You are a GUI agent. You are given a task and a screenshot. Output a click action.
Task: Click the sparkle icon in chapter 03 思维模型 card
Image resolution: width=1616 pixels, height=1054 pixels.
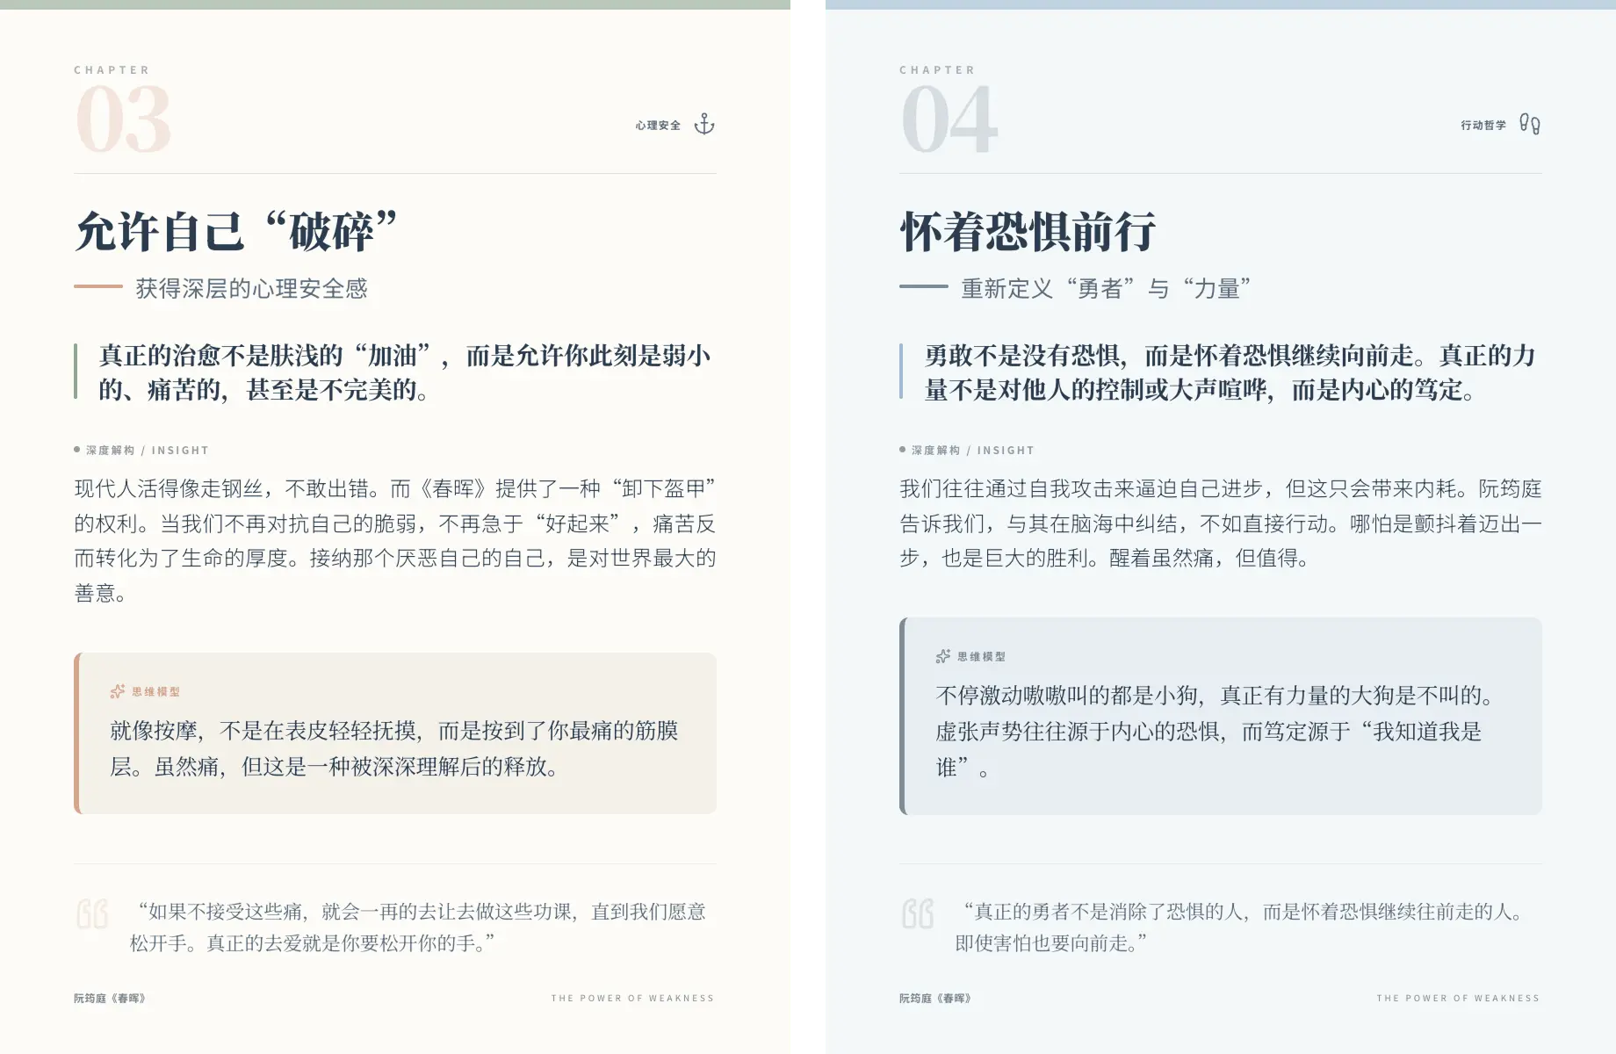(x=117, y=691)
